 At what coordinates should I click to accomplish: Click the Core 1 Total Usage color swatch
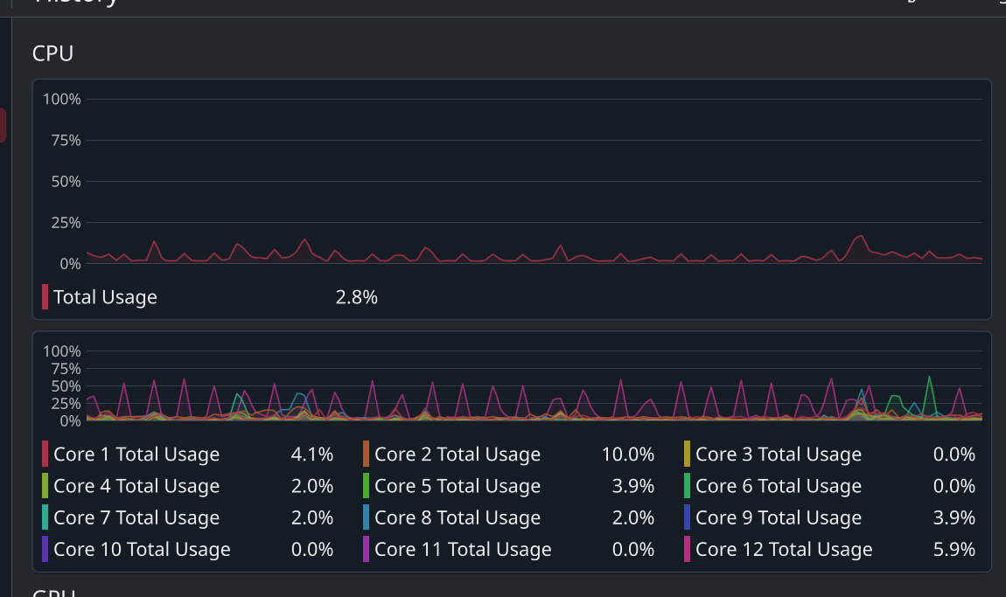[x=45, y=454]
